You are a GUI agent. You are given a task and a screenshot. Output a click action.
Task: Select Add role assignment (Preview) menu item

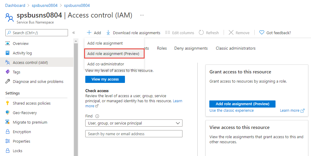113,54
